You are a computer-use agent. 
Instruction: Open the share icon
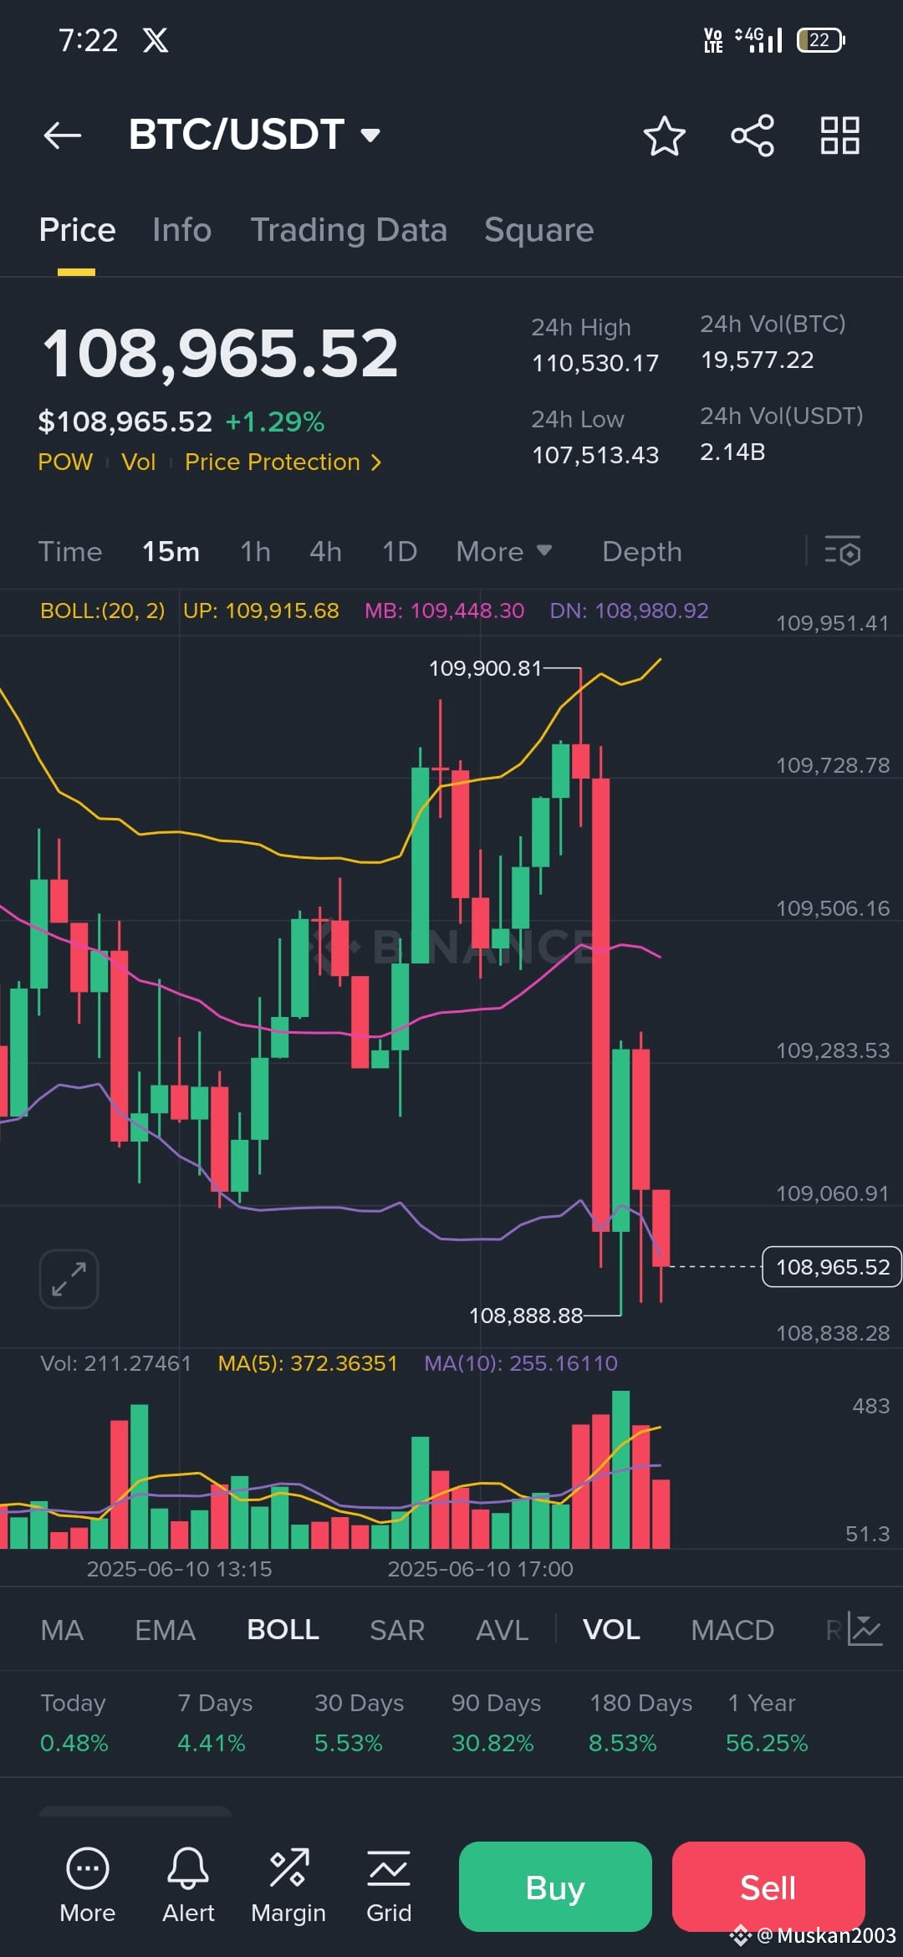(x=752, y=135)
